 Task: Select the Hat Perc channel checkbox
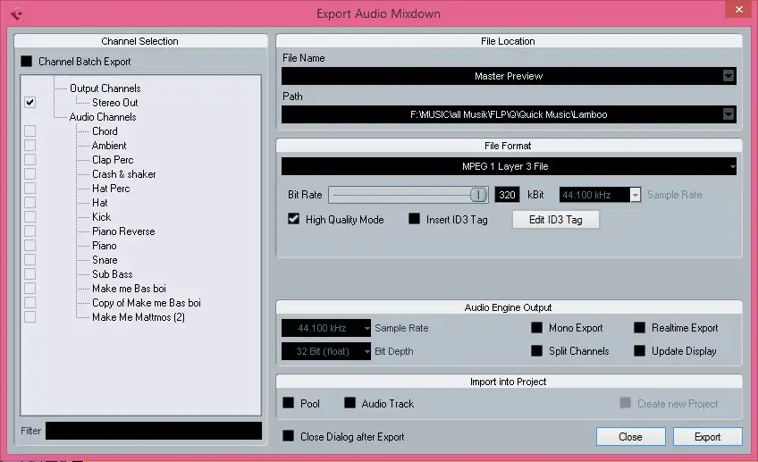pyautogui.click(x=30, y=189)
